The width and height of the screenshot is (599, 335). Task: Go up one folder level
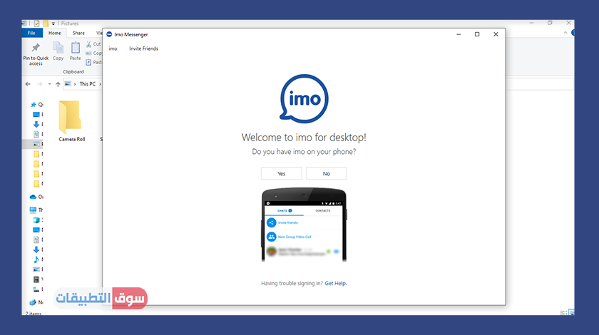tap(58, 84)
